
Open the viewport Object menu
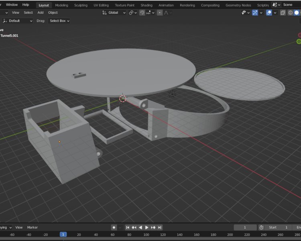coord(53,12)
